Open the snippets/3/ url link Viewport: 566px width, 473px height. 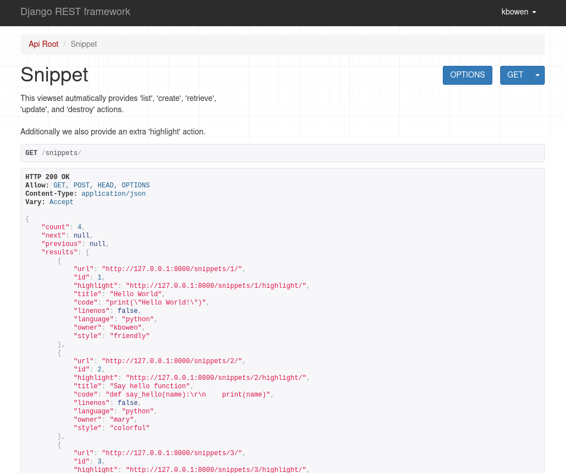pos(172,453)
